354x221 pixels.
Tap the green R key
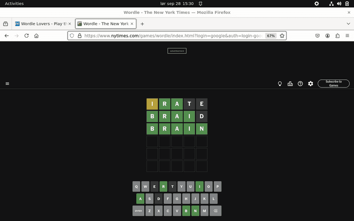click(163, 187)
